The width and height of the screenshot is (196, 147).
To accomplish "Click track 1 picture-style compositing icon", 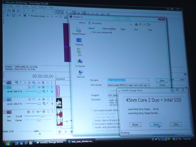I will 34,82.
